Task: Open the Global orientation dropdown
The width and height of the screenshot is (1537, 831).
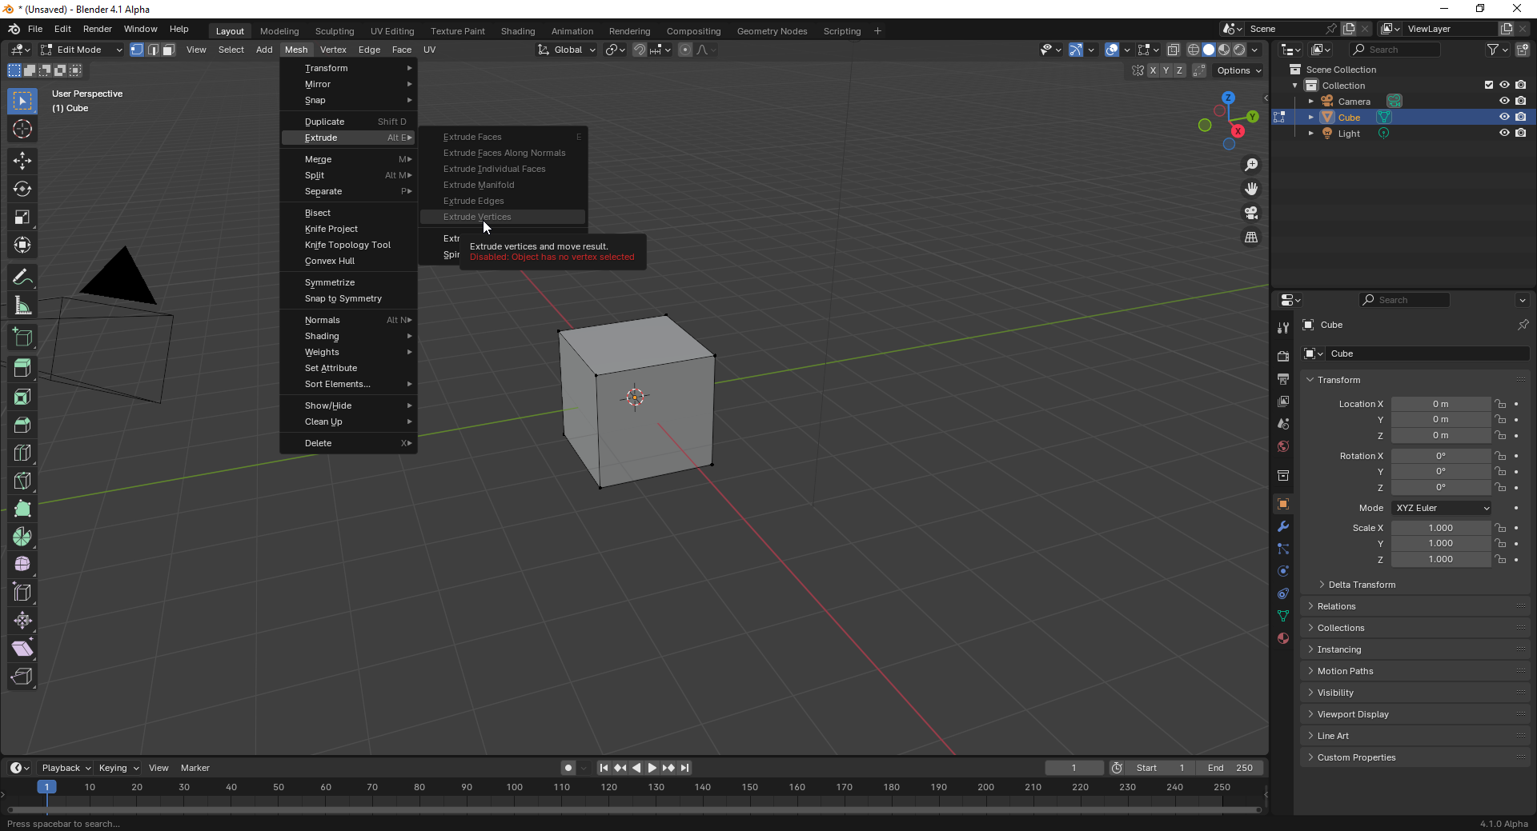Action: coord(567,50)
